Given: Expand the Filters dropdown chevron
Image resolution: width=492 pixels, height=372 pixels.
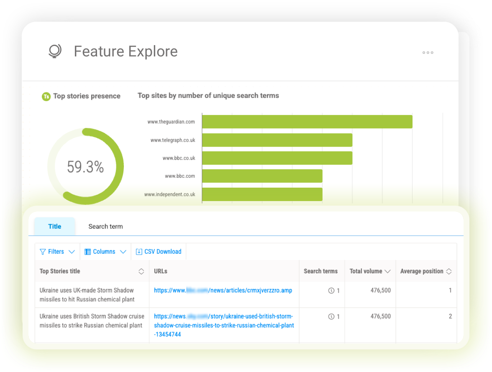Looking at the screenshot, I should click(72, 252).
